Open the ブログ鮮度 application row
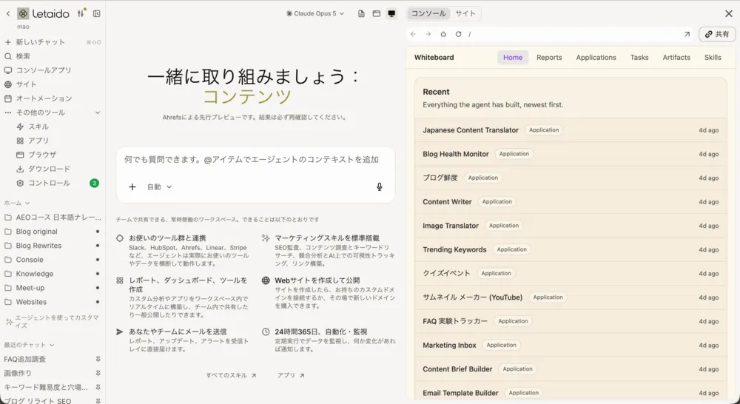The width and height of the screenshot is (740, 404). [x=571, y=178]
